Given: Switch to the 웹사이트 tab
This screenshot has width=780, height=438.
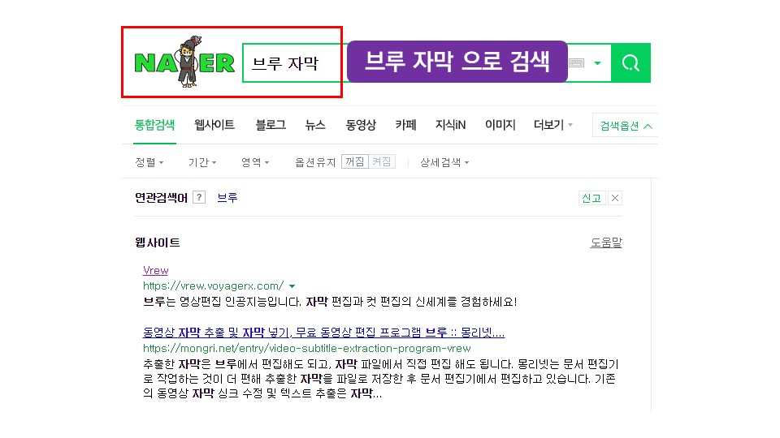Looking at the screenshot, I should point(214,125).
